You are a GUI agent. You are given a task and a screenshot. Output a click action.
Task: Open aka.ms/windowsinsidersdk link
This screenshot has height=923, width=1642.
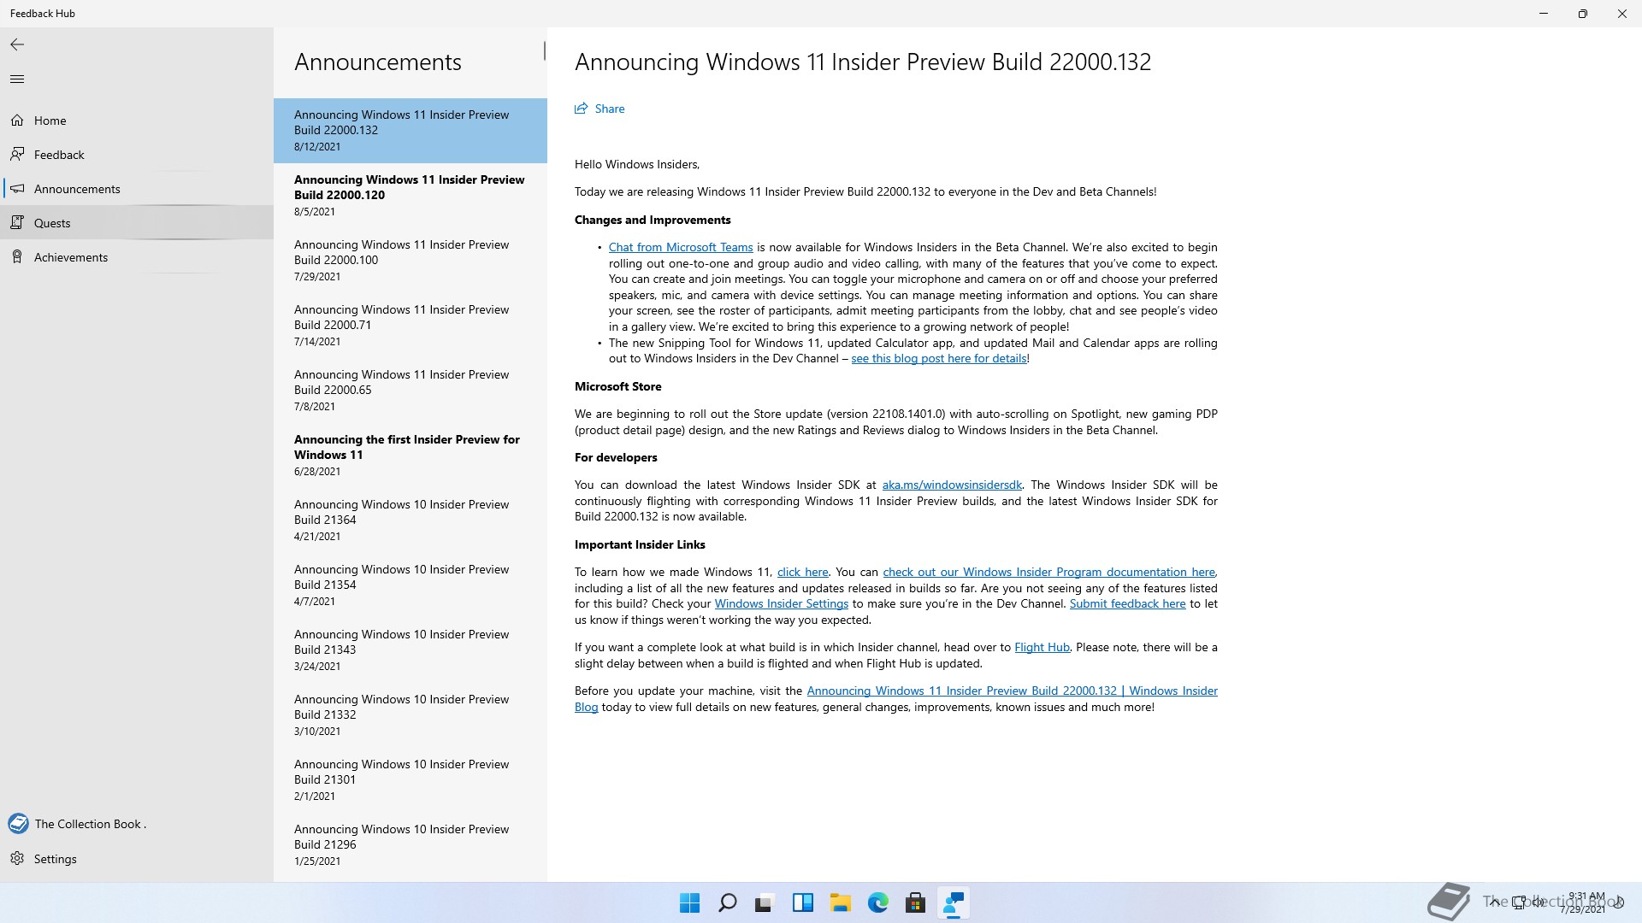tap(952, 485)
